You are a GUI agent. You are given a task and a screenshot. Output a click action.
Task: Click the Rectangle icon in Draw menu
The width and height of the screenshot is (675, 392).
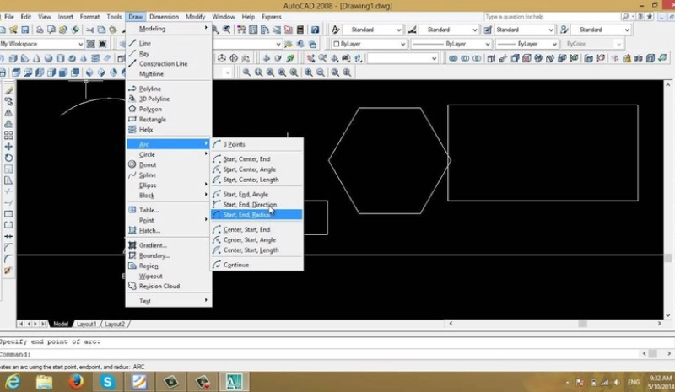[131, 119]
